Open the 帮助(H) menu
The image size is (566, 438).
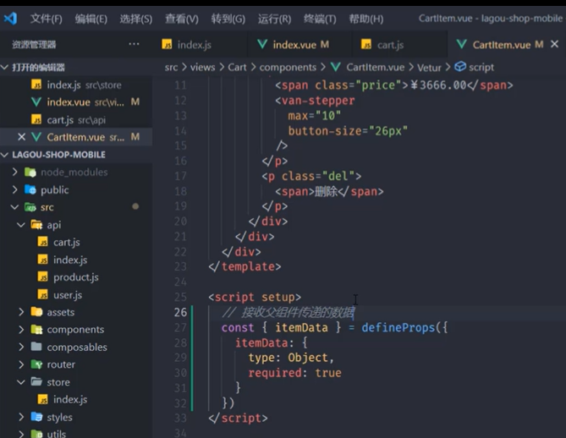(x=366, y=19)
